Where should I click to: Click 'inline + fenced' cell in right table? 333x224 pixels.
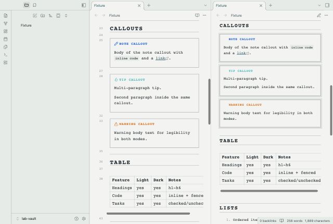[x=297, y=173]
